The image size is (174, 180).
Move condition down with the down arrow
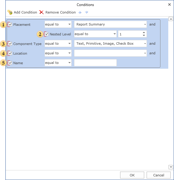click(x=86, y=12)
